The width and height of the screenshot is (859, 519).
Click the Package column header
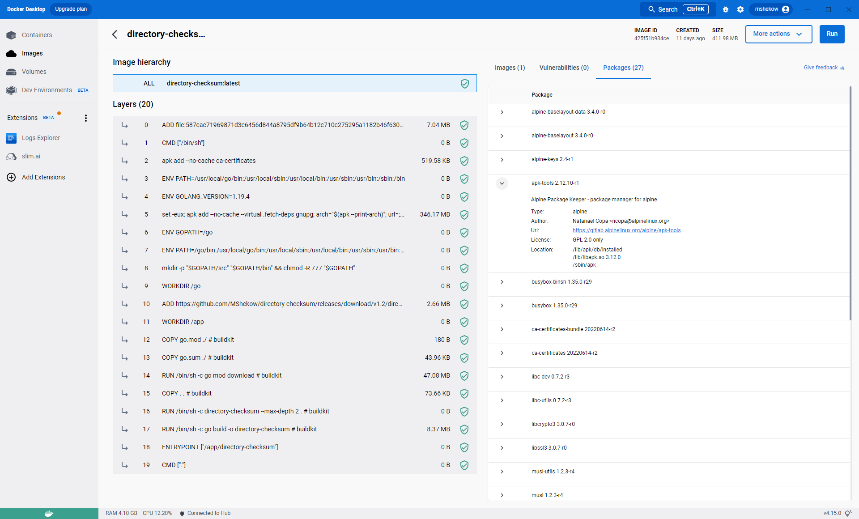tap(542, 95)
